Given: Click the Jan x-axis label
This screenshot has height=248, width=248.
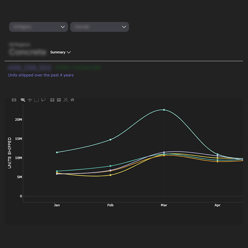Looking at the screenshot, I should pos(57,205).
